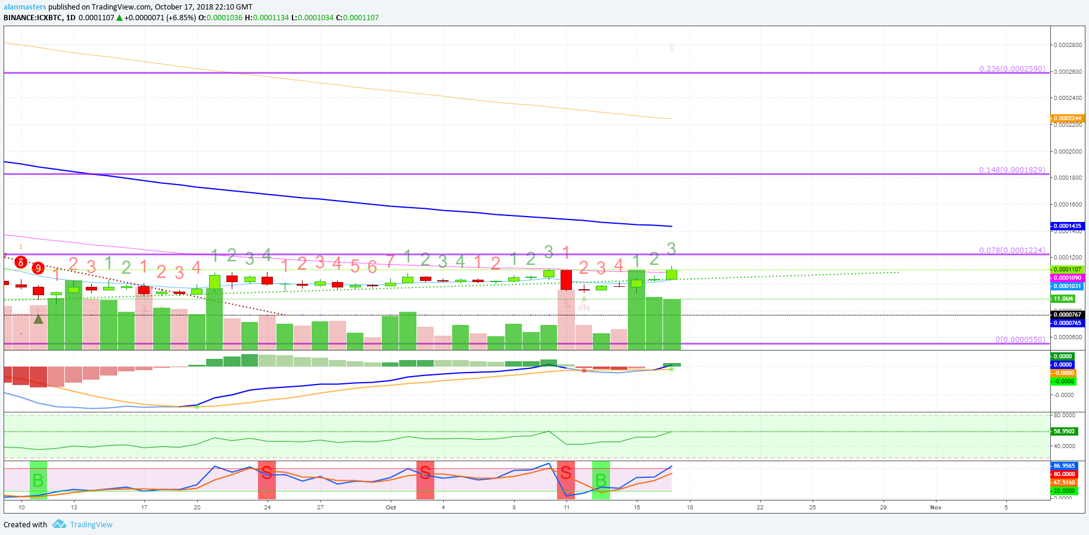Click the green 11.06M volume tag
The height and width of the screenshot is (535, 1089).
click(x=1063, y=299)
